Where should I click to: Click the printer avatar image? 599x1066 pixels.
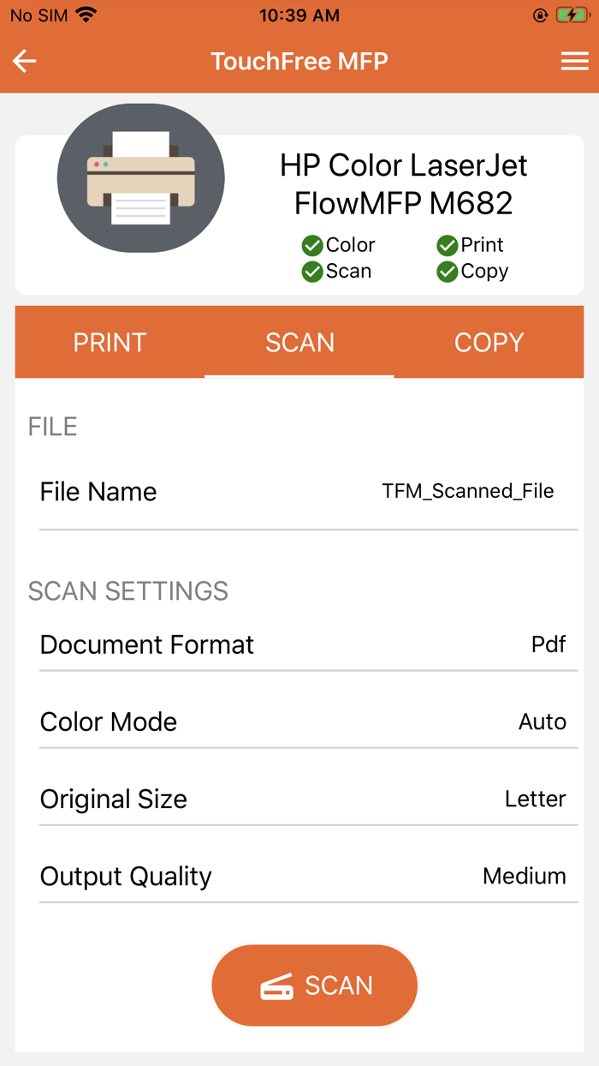[x=140, y=177]
